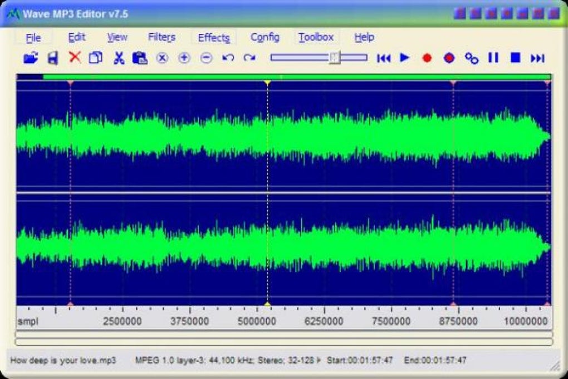Toggle loop playback icon
Image resolution: width=568 pixels, height=379 pixels.
pos(471,58)
